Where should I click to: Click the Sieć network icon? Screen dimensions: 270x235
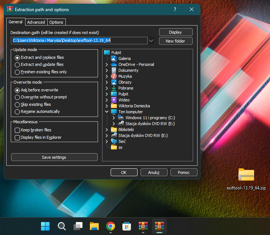pyautogui.click(x=114, y=141)
